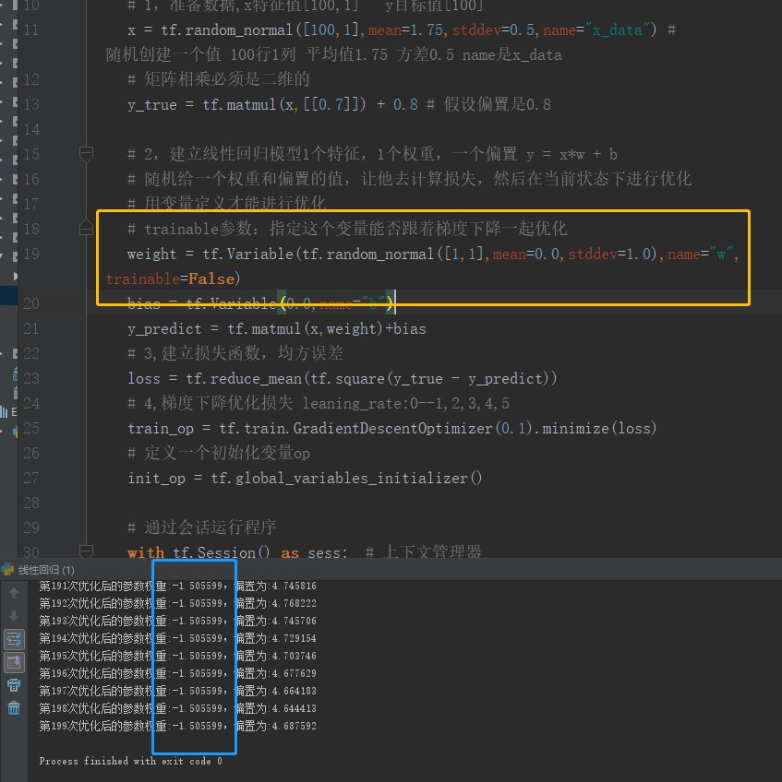782x782 pixels.
Task: Click the 'with tf.Session() as sess' line
Action: (304, 551)
